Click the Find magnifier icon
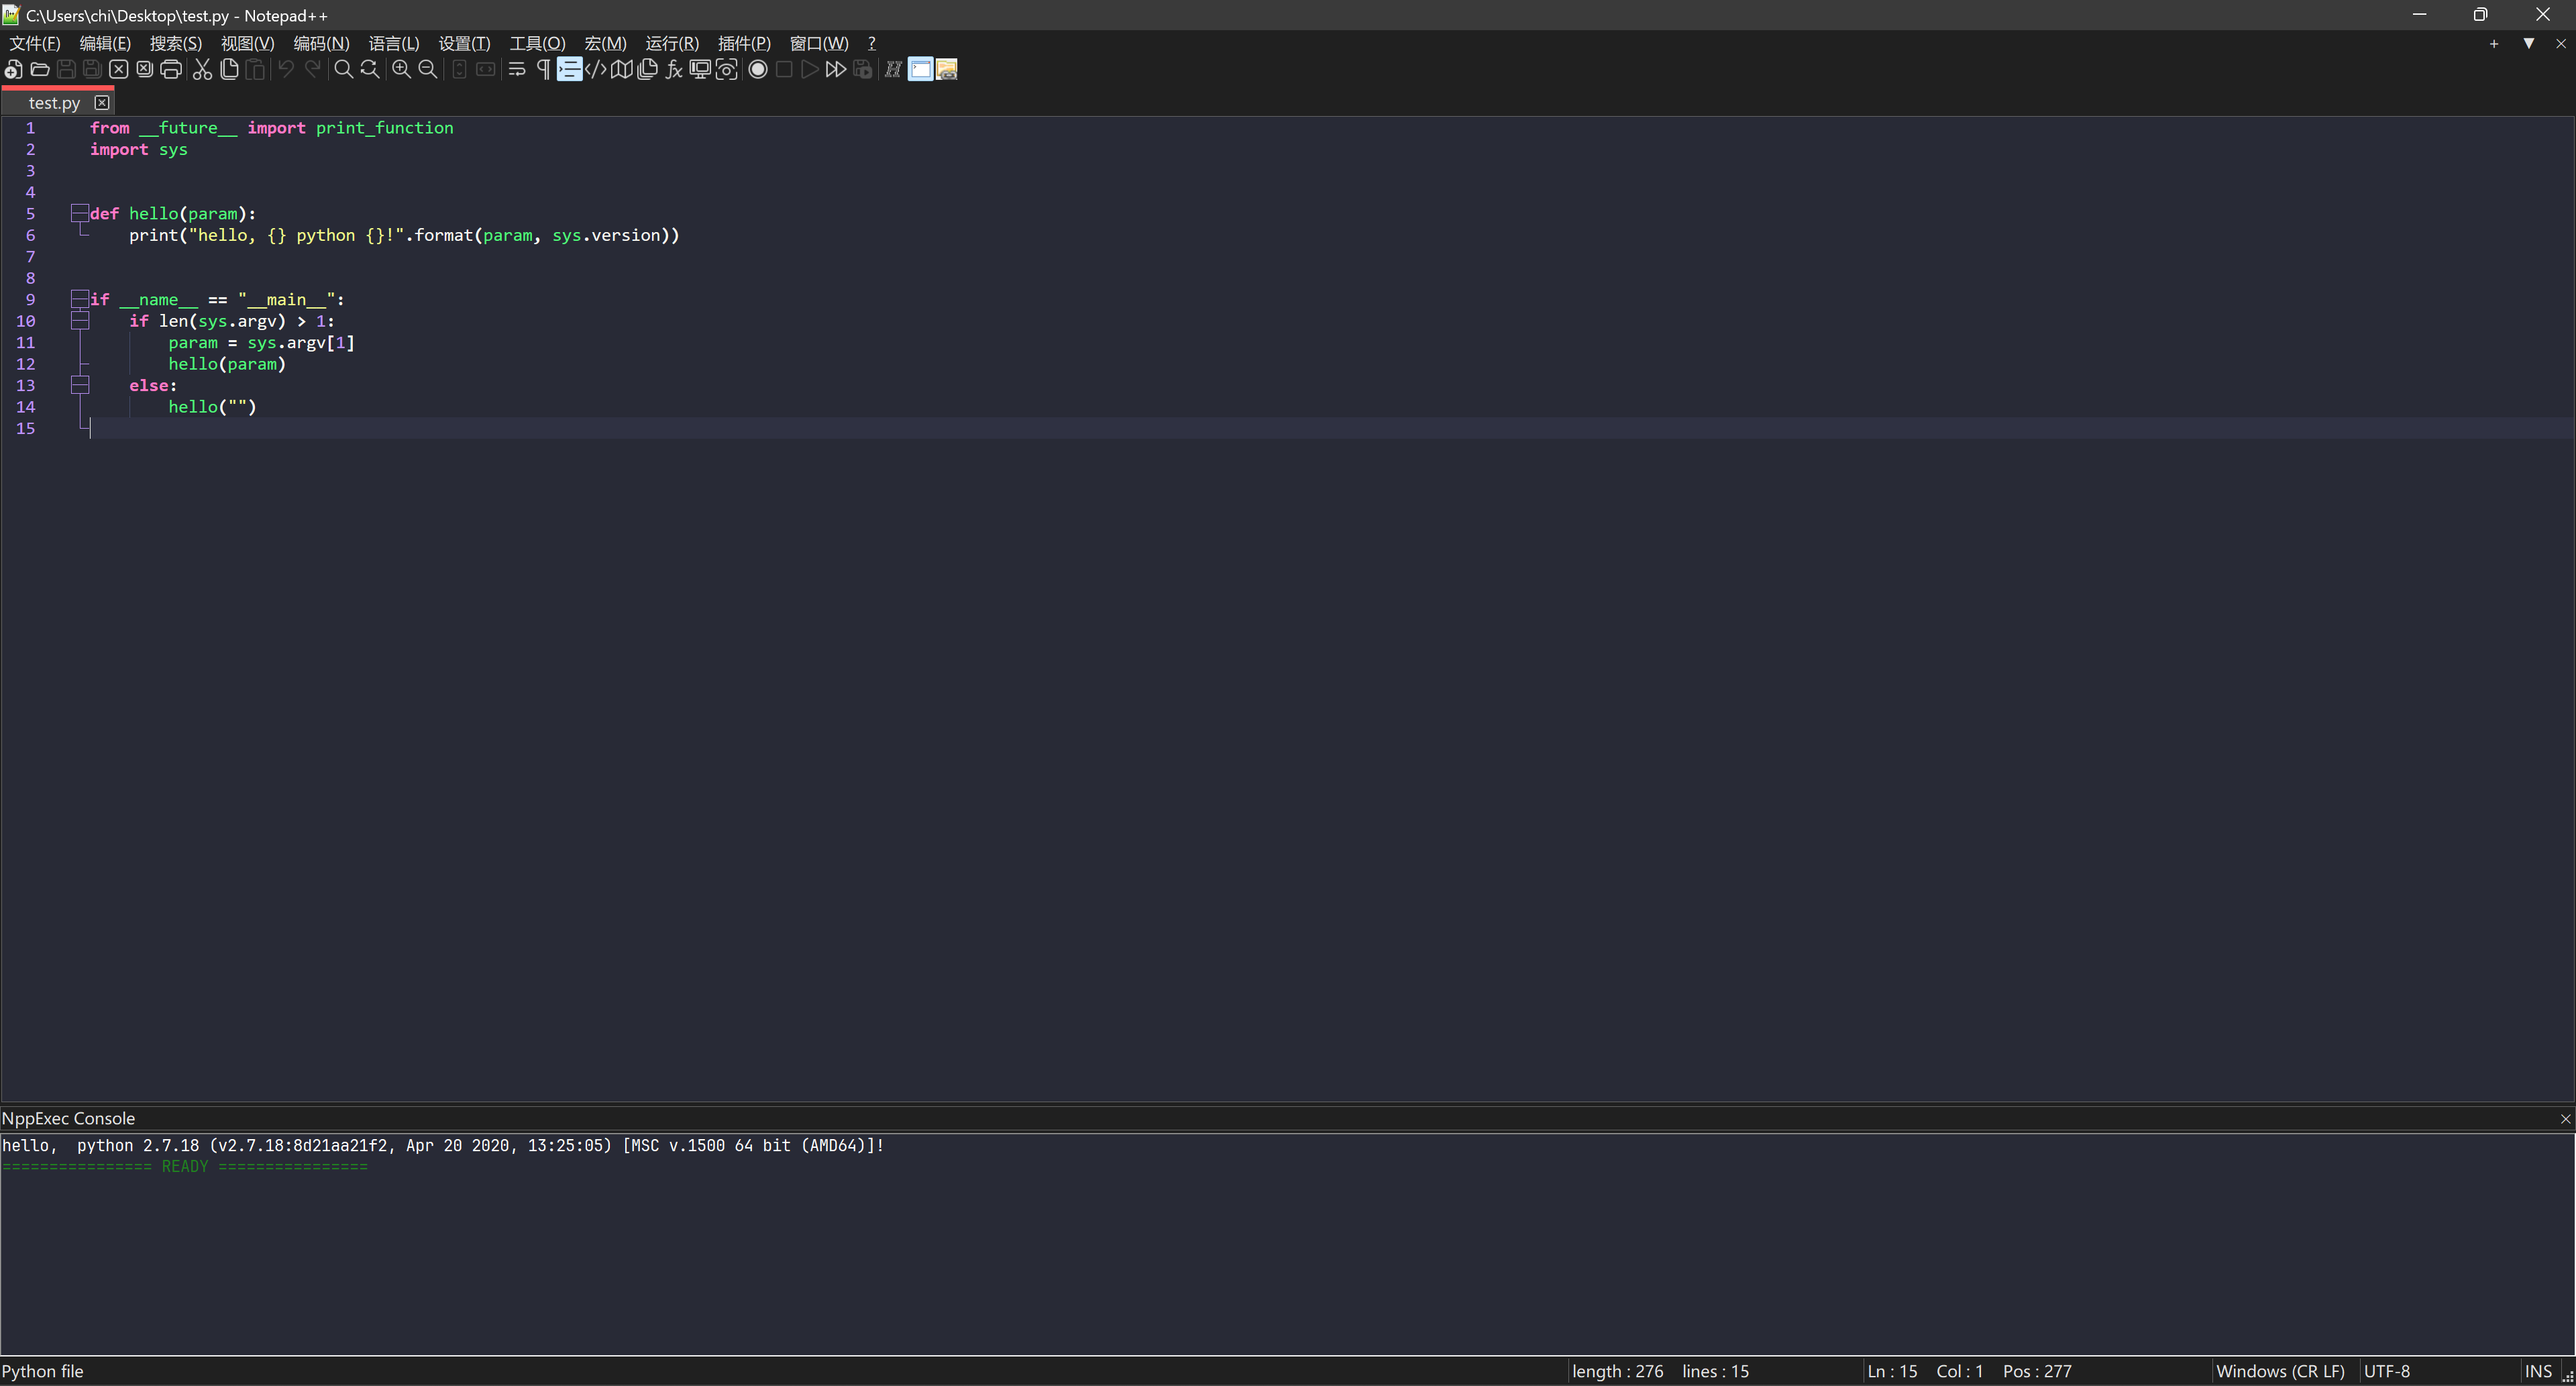Screen dimensions: 2576x1386 point(343,69)
